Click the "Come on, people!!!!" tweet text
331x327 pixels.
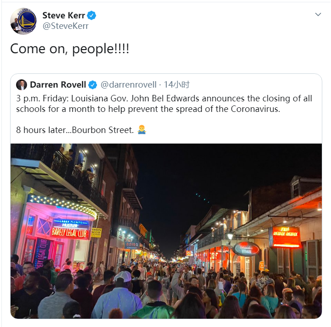(70, 49)
